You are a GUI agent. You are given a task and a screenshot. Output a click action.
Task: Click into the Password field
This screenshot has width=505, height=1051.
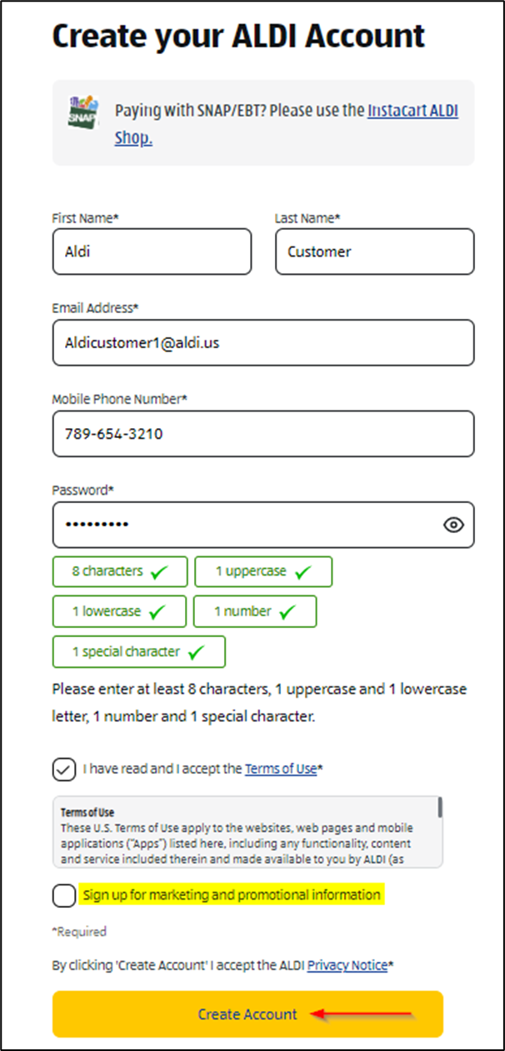click(x=242, y=525)
